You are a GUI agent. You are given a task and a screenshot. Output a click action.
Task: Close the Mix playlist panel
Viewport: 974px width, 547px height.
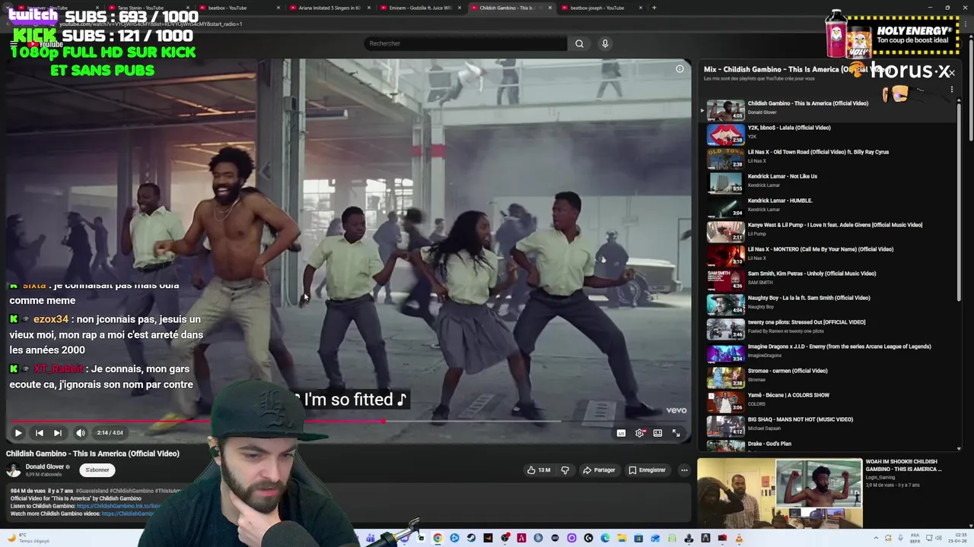[951, 72]
